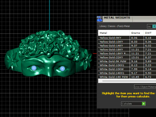Select the Yellow Gold:18KY row
156x117 pixels.
127,49
